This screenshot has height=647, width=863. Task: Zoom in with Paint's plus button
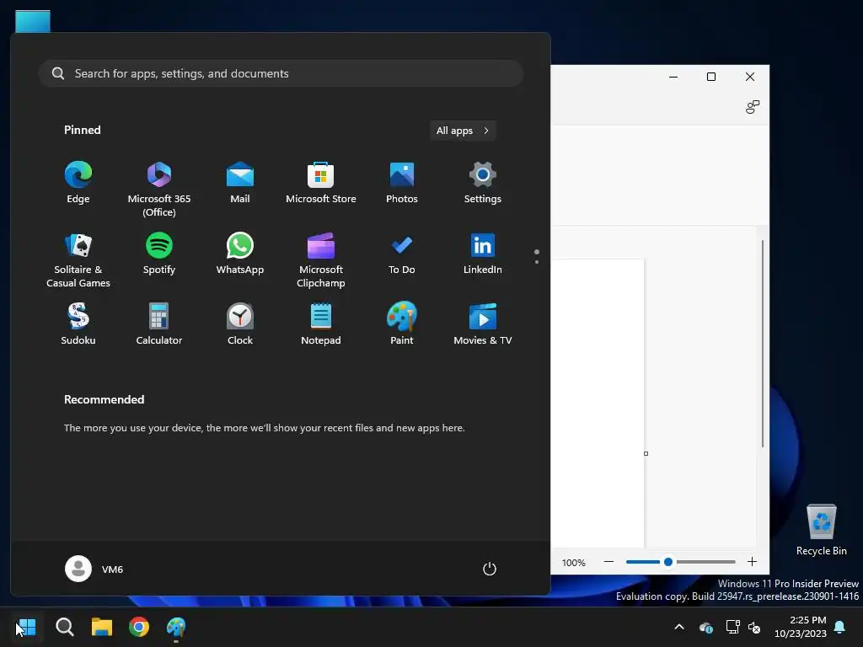[x=752, y=562]
